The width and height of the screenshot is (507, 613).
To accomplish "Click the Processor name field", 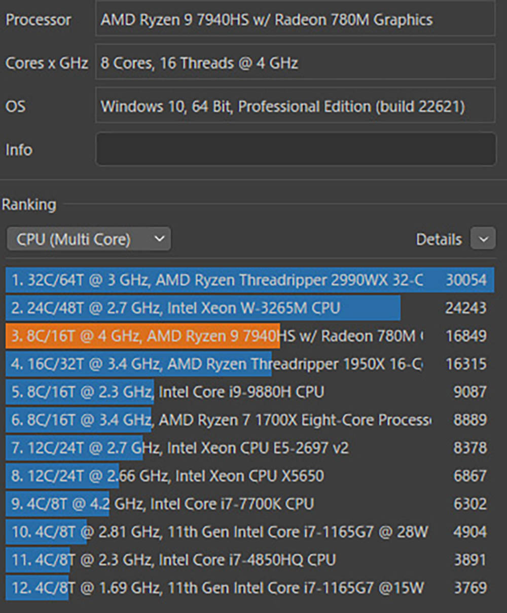I will coord(295,20).
